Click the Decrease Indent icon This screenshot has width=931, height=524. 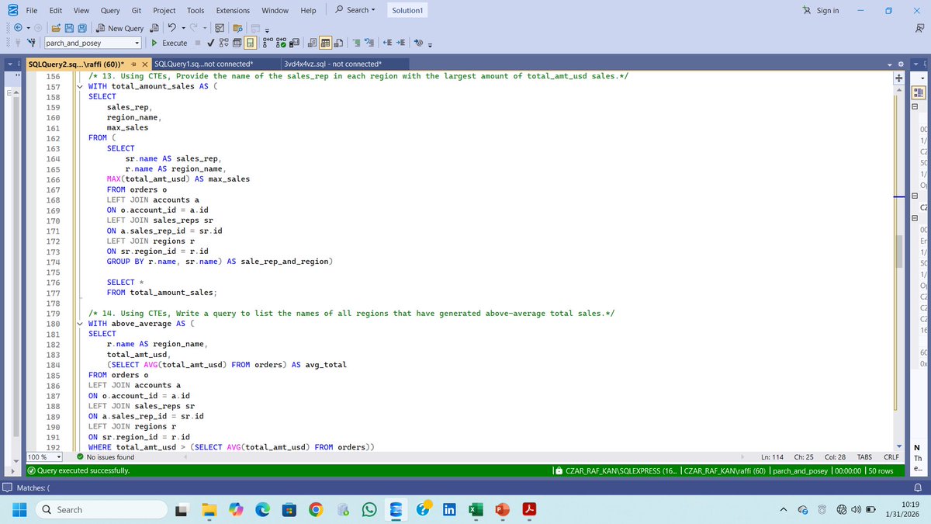pyautogui.click(x=387, y=43)
